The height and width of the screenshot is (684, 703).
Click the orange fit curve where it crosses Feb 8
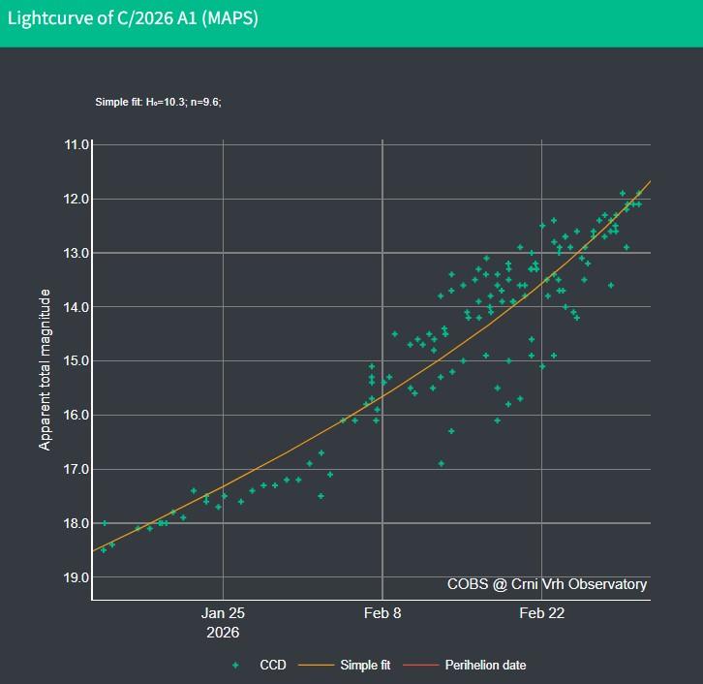(382, 396)
